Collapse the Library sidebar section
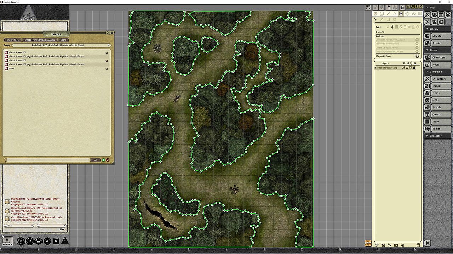This screenshot has width=453, height=254. click(438, 29)
